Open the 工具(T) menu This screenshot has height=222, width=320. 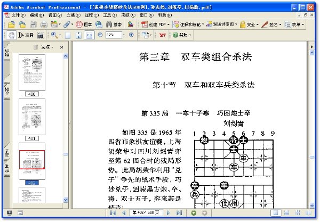tap(110, 15)
